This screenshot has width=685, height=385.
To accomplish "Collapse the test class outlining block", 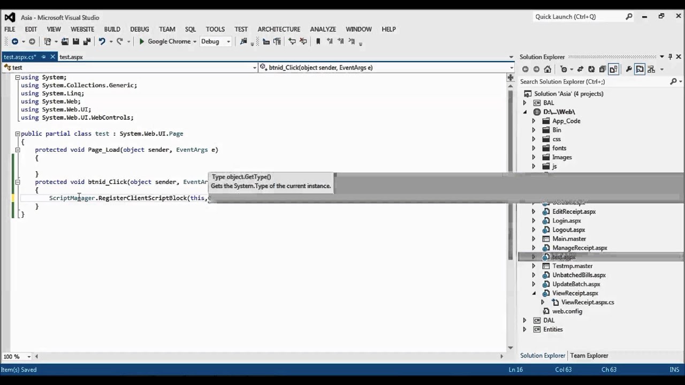I will 18,134.
